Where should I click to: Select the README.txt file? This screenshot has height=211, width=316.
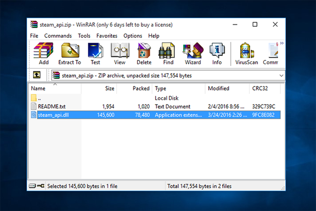coord(51,106)
